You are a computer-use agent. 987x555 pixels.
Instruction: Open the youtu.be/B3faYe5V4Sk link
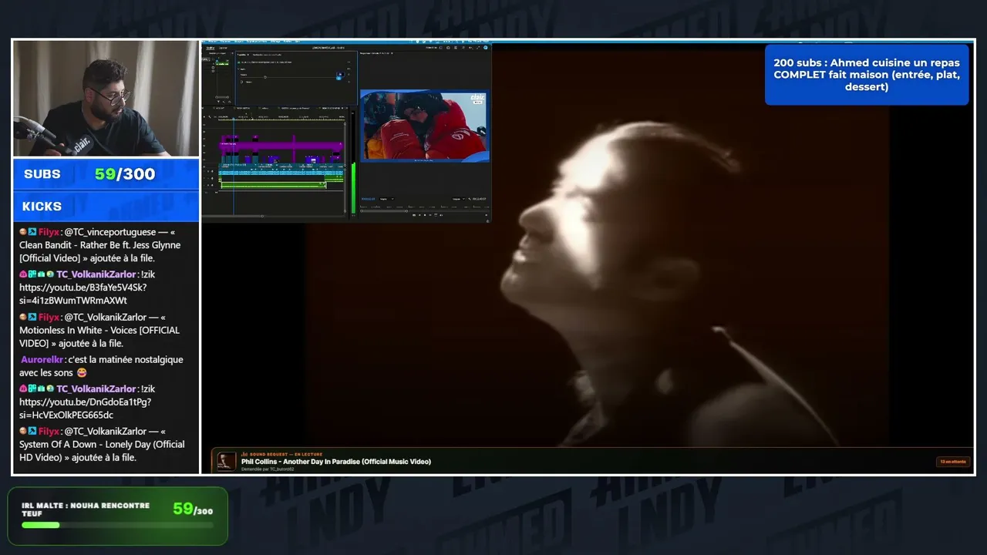pos(83,294)
